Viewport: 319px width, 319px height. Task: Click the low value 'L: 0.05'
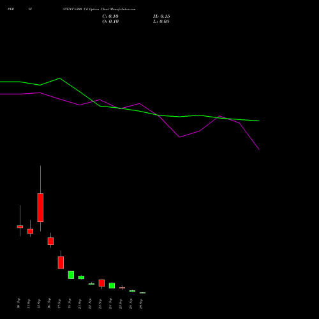[x=161, y=22]
